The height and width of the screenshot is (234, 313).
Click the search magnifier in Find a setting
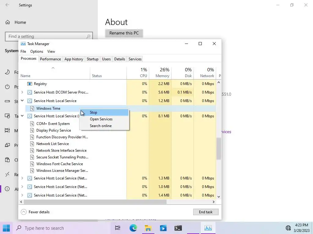(x=88, y=37)
